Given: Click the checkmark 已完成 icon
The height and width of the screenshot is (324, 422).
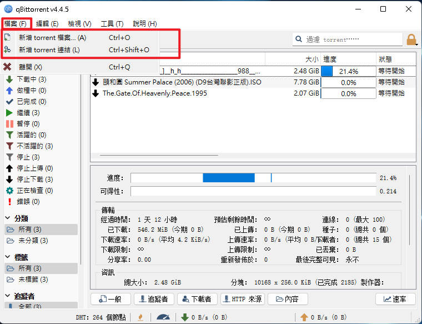Looking at the screenshot, I should point(9,102).
